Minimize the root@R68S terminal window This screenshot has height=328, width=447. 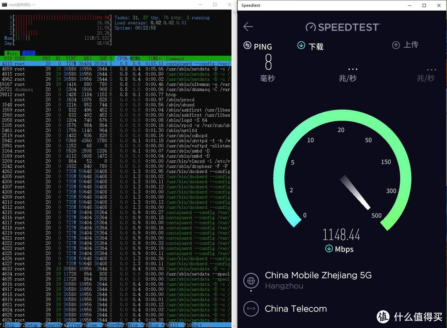pos(200,5)
